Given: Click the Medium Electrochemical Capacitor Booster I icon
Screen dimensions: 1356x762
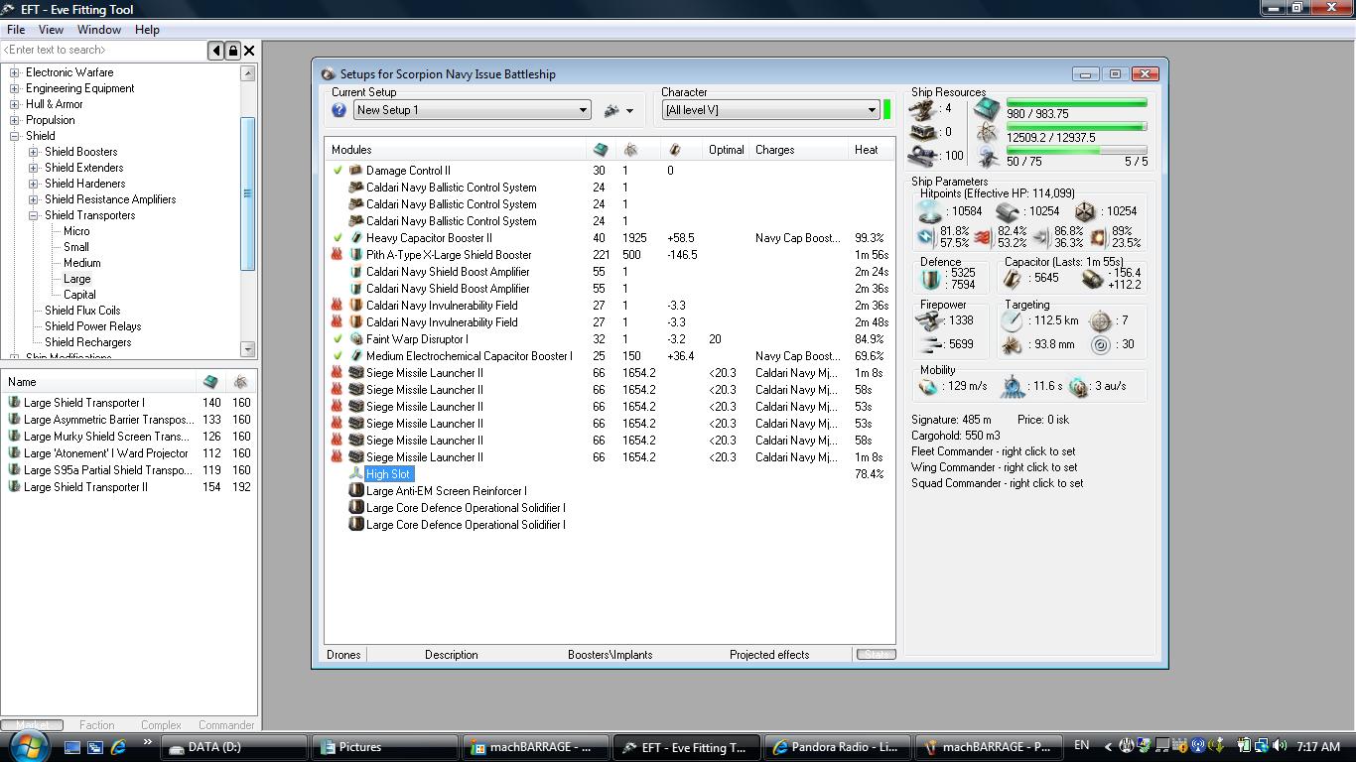Looking at the screenshot, I should [x=355, y=356].
